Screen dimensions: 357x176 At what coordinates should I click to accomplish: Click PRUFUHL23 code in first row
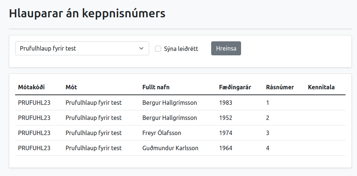tap(34, 103)
